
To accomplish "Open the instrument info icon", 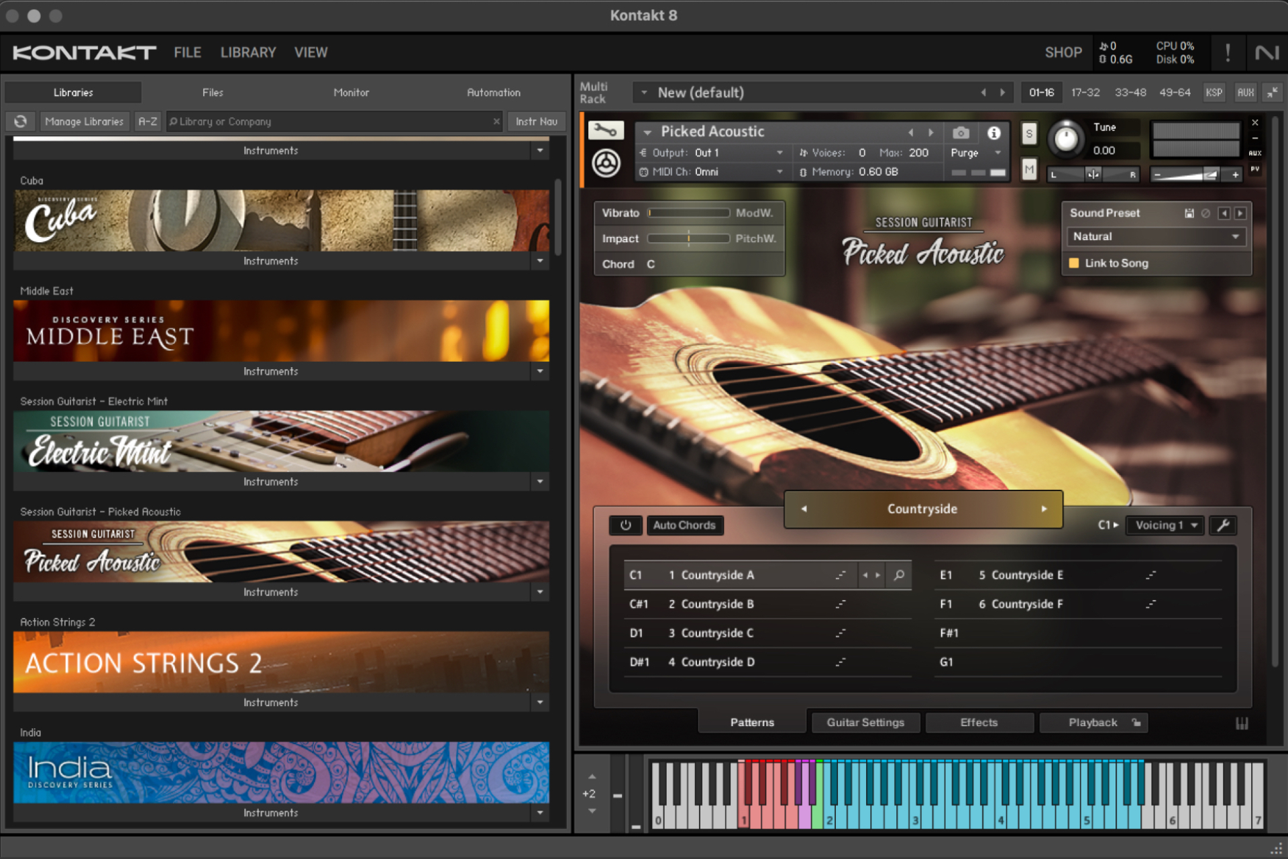I will pos(994,133).
